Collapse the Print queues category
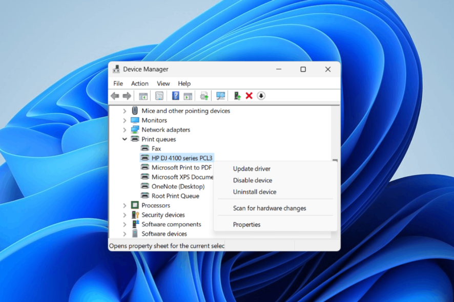This screenshot has width=454, height=302. (x=125, y=139)
